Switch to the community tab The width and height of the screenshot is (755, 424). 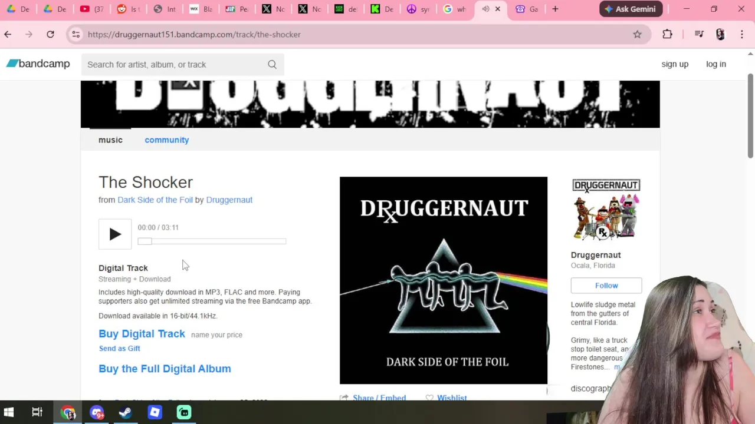(x=167, y=140)
